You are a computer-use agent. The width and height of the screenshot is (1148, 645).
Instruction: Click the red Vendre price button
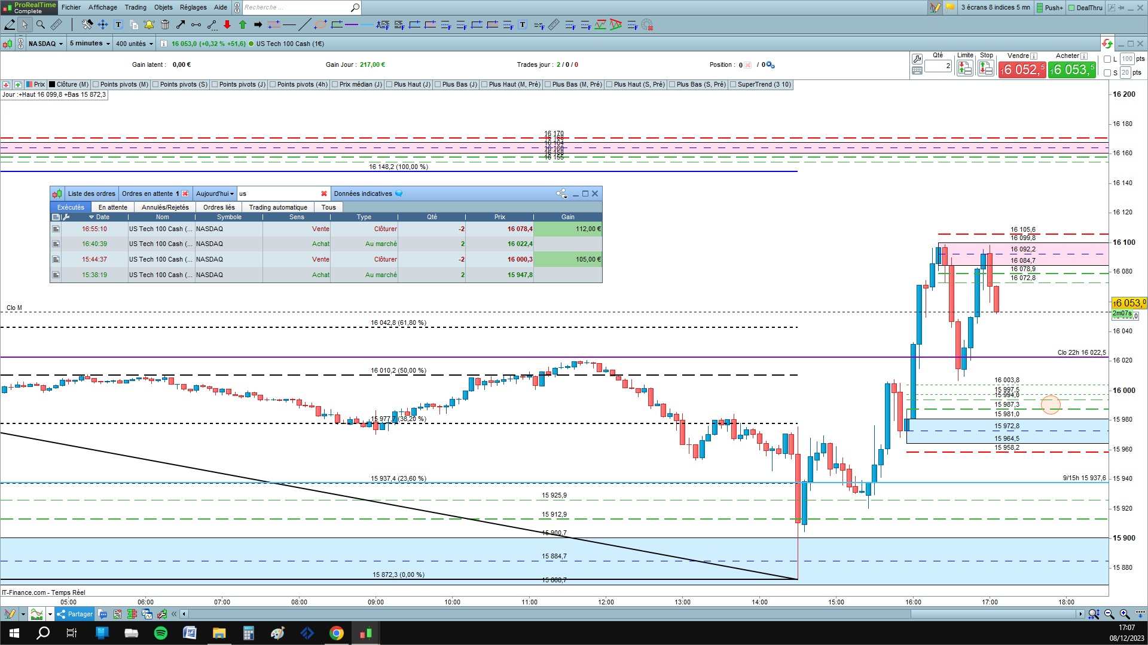[x=1022, y=70]
